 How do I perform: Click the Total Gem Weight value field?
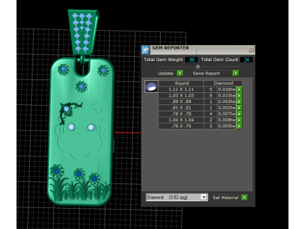(x=191, y=60)
